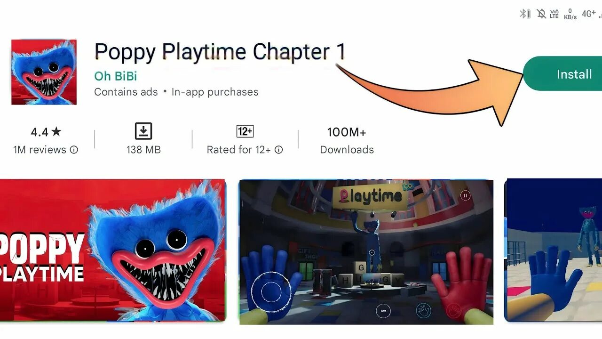
Task: Tap the 4.4 star rating
Action: 46,132
